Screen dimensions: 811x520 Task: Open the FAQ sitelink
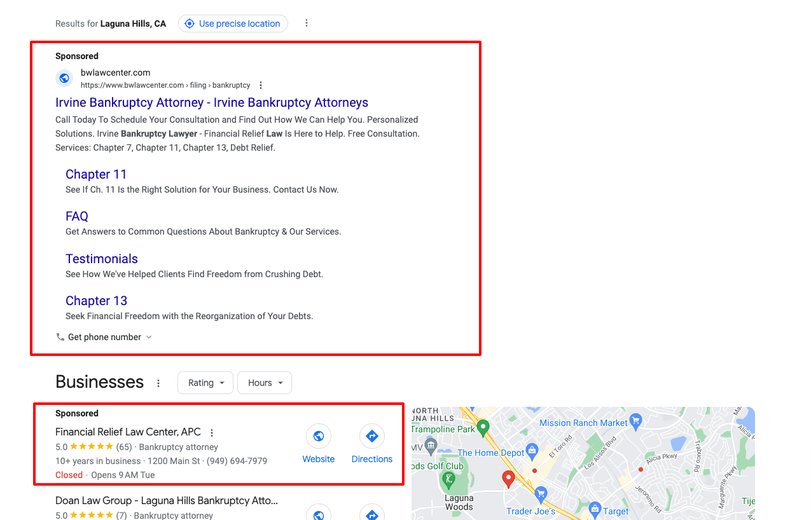click(x=77, y=216)
